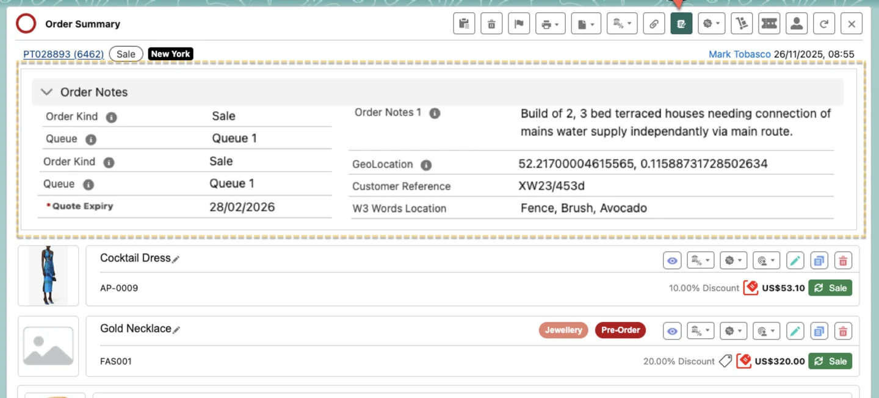Refresh the order summary
879x398 pixels.
824,24
